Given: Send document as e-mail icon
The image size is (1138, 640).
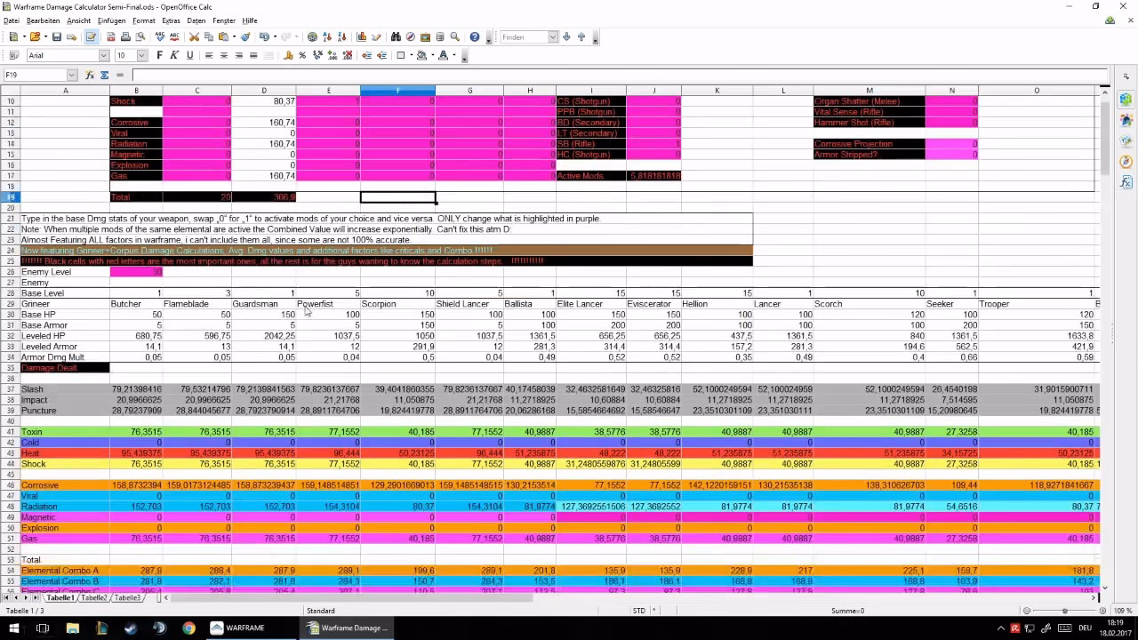Looking at the screenshot, I should tap(72, 37).
